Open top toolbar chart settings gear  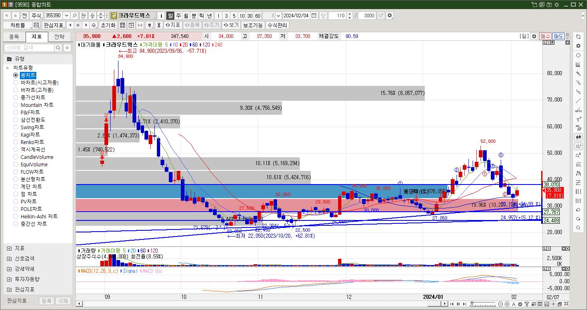390,16
